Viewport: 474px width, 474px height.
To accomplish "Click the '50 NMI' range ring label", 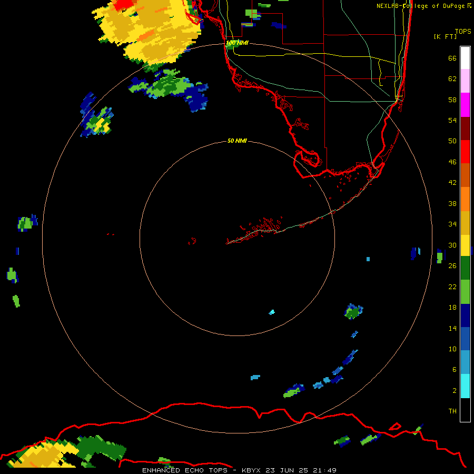I will [x=237, y=141].
